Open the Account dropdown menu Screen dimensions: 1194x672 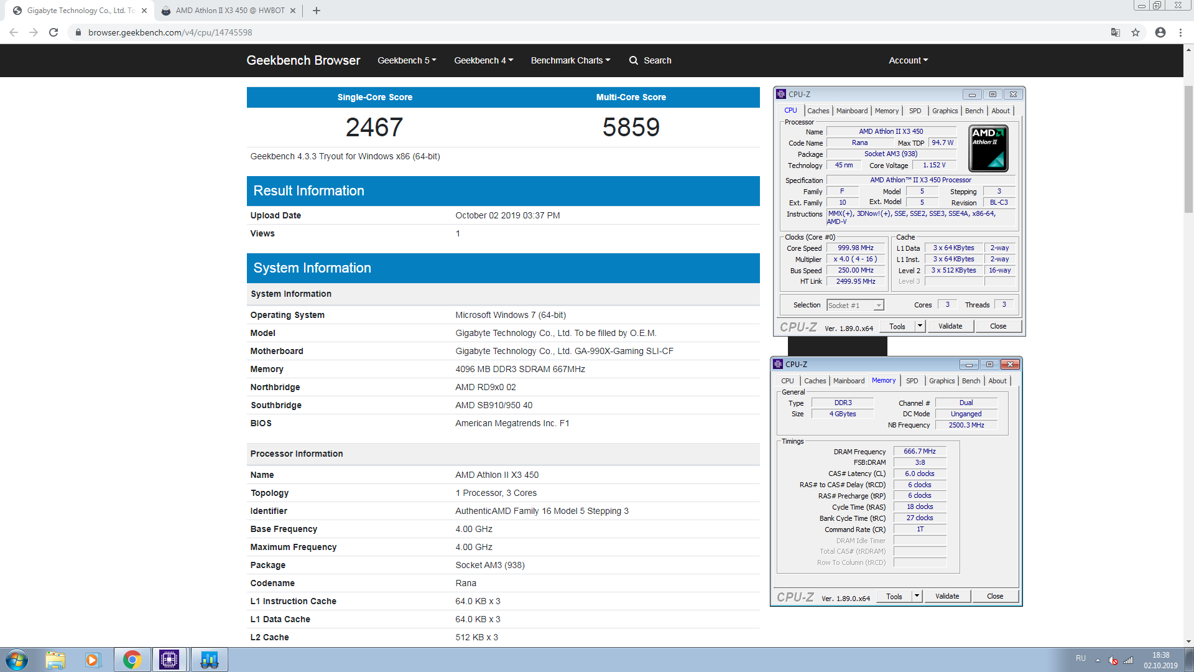point(908,60)
